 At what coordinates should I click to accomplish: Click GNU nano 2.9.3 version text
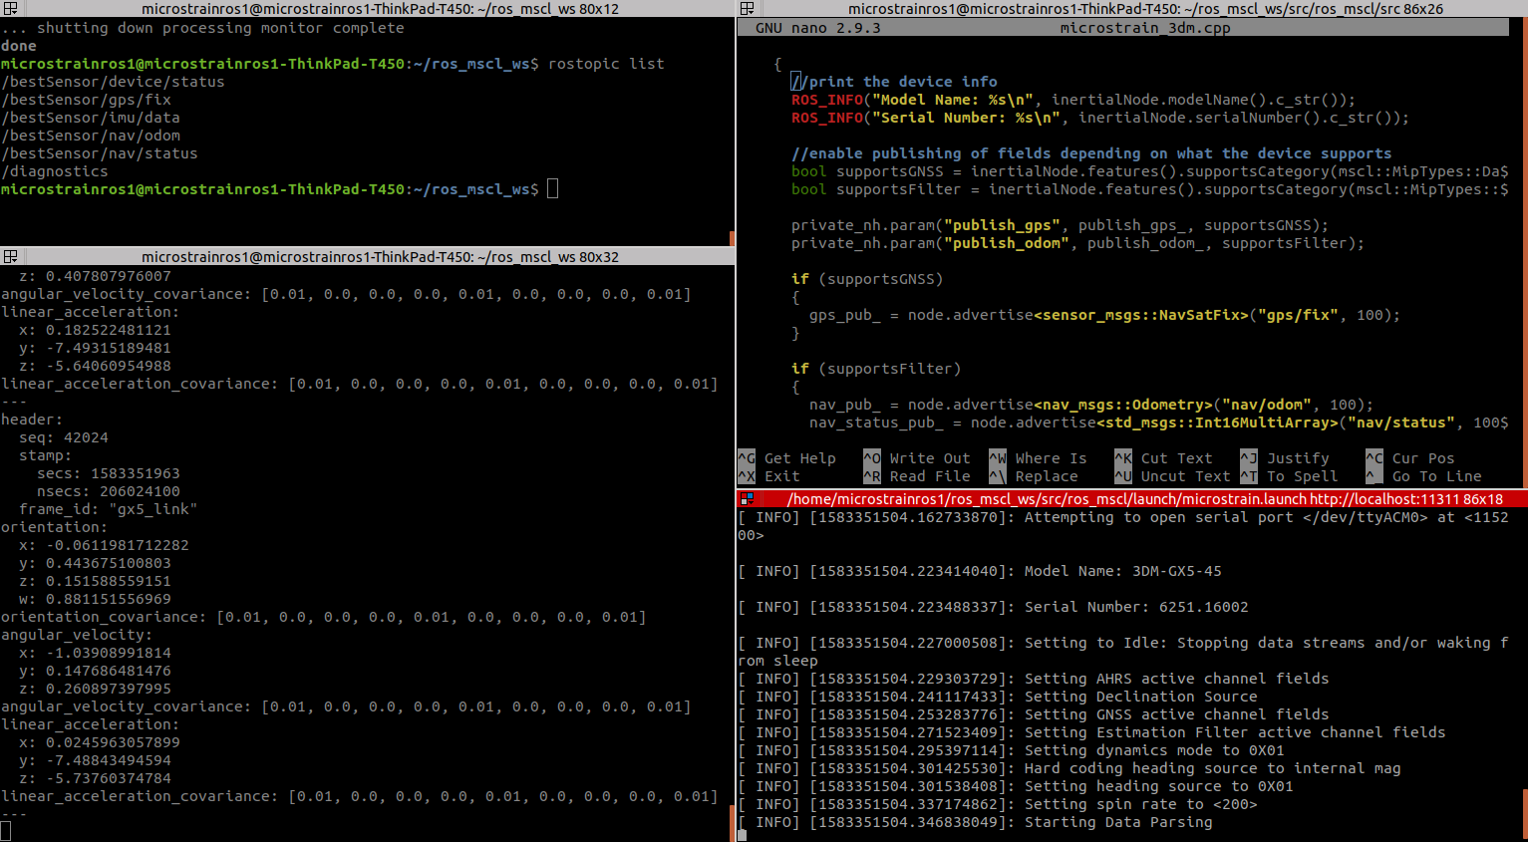click(818, 28)
